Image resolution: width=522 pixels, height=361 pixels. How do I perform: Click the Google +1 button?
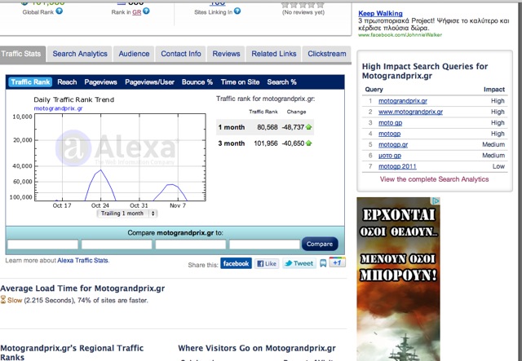coord(337,262)
